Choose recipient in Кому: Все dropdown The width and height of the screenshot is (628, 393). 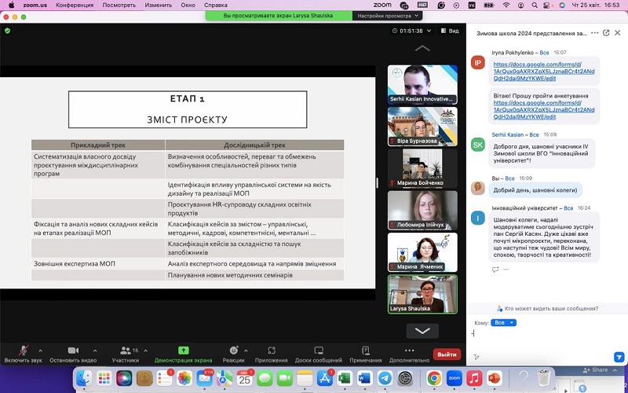[506, 322]
